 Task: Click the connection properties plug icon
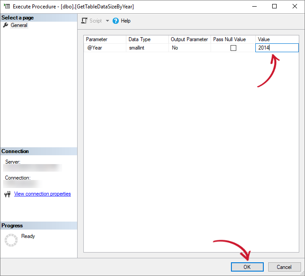[x=8, y=194]
